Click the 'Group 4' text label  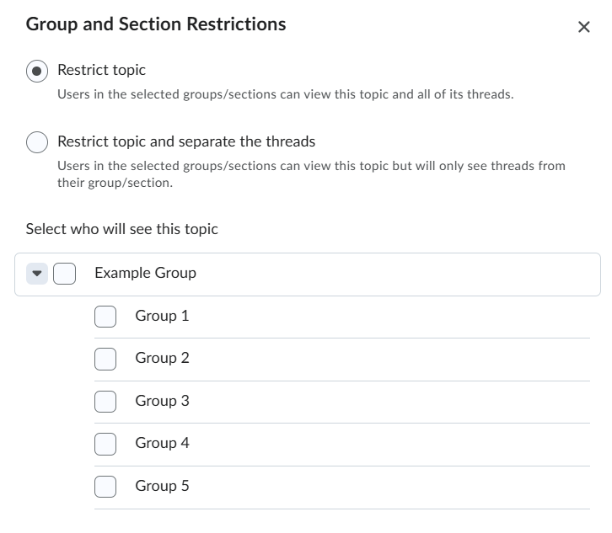tap(162, 443)
